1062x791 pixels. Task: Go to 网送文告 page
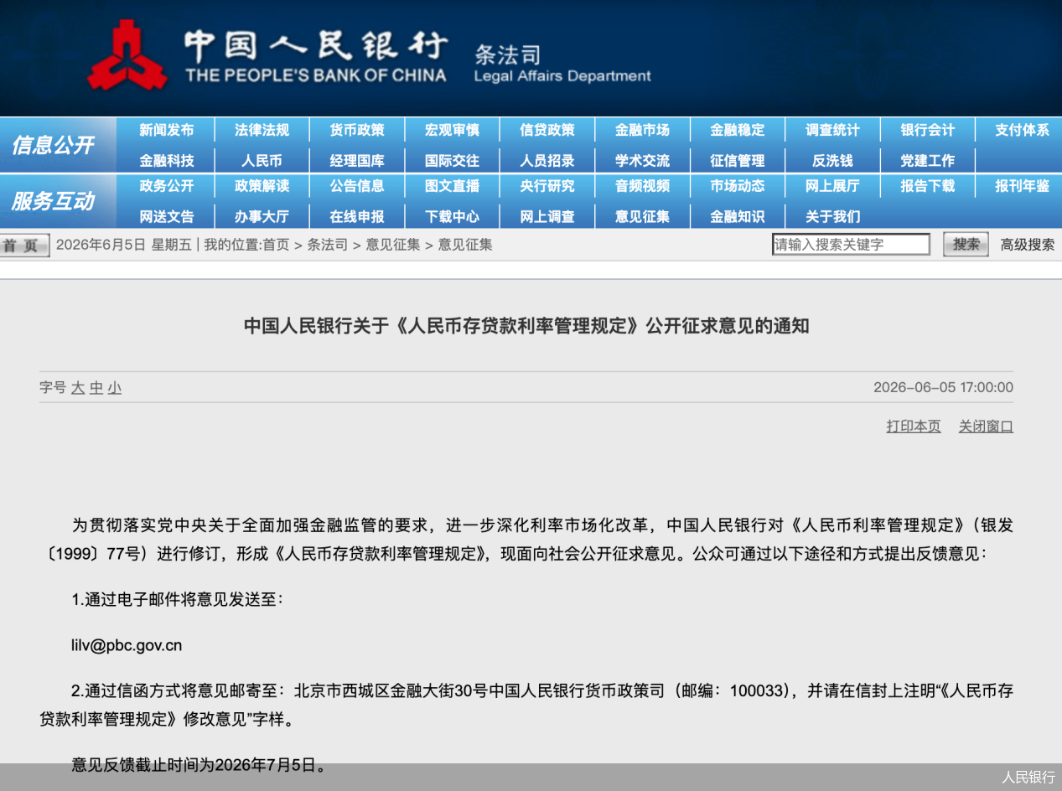coord(166,217)
